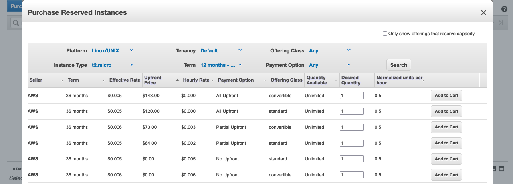Enable Only show offerings that reserve capacity
Image resolution: width=513 pixels, height=184 pixels.
pyautogui.click(x=385, y=34)
